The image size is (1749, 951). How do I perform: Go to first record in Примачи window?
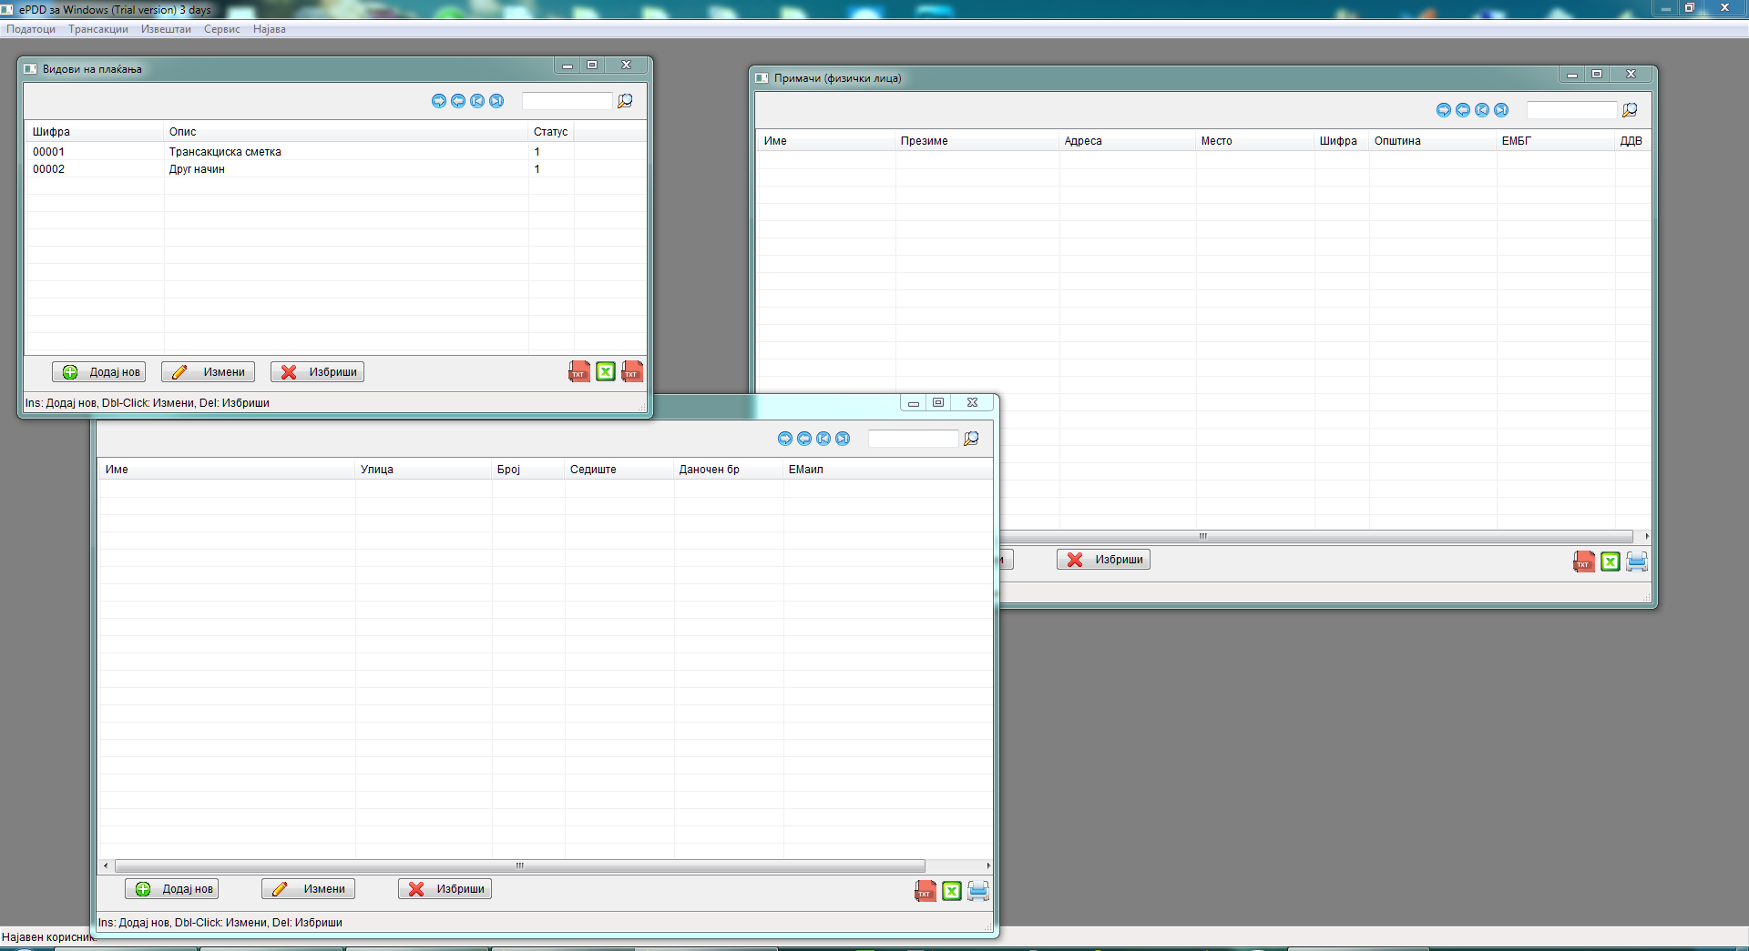(x=1482, y=110)
